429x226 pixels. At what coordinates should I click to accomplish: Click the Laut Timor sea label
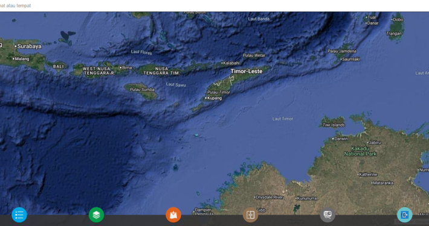coord(283,119)
